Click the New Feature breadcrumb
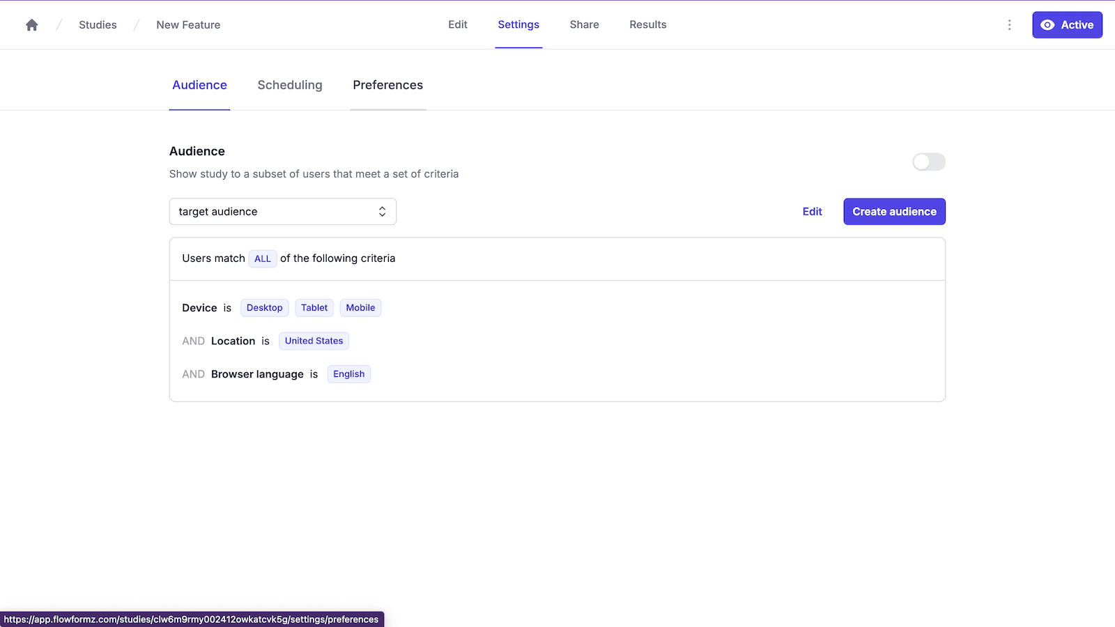The image size is (1115, 627). [x=188, y=25]
